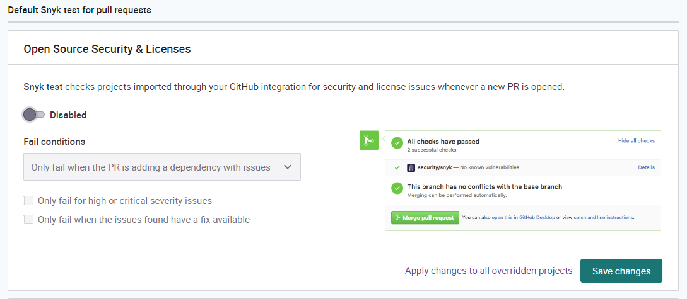The width and height of the screenshot is (687, 299).
Task: Check Only fail when issues have a fix
Action: point(28,220)
